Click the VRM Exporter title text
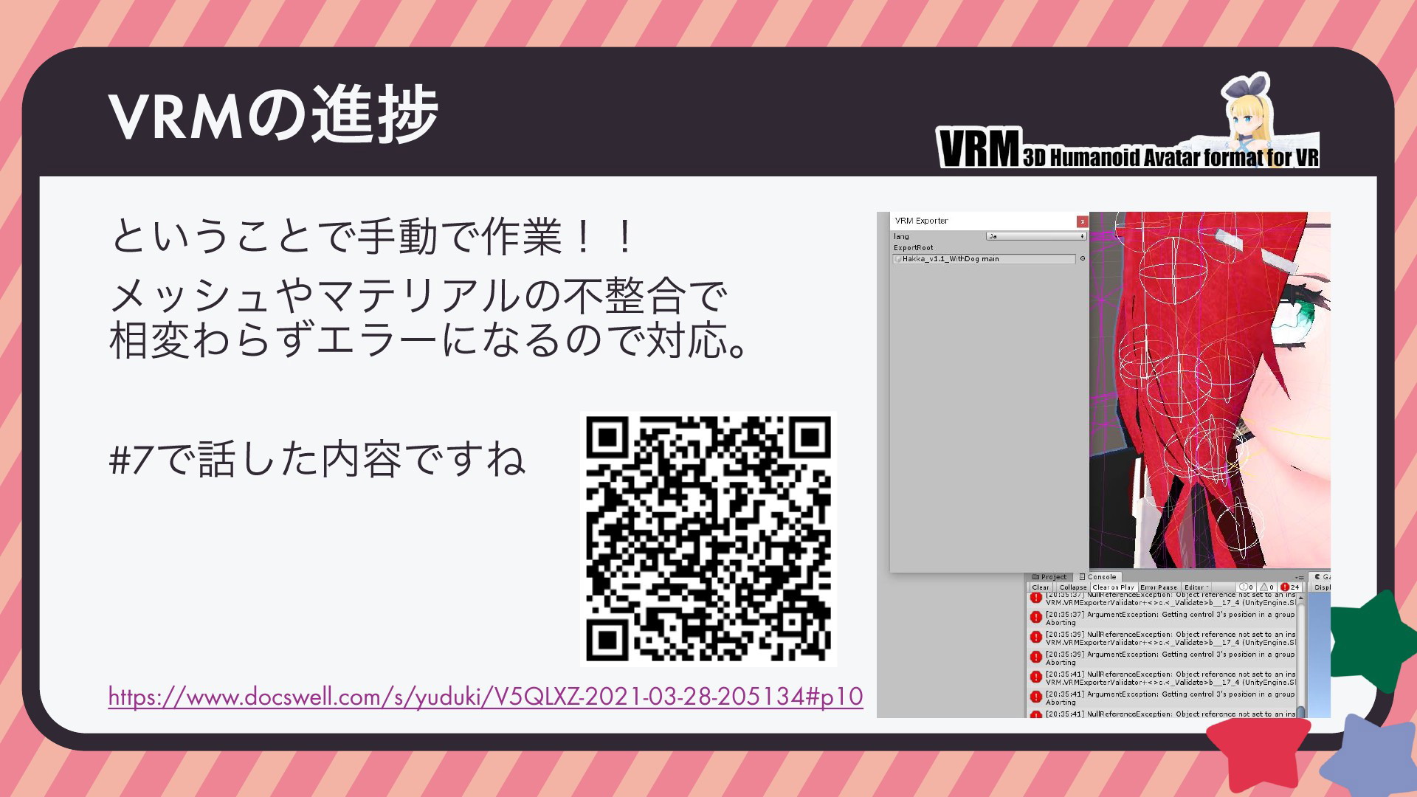 pos(921,221)
